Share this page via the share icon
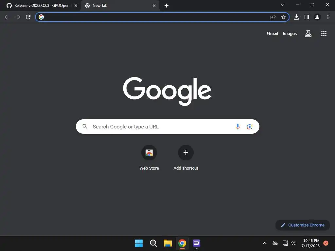 pyautogui.click(x=273, y=17)
